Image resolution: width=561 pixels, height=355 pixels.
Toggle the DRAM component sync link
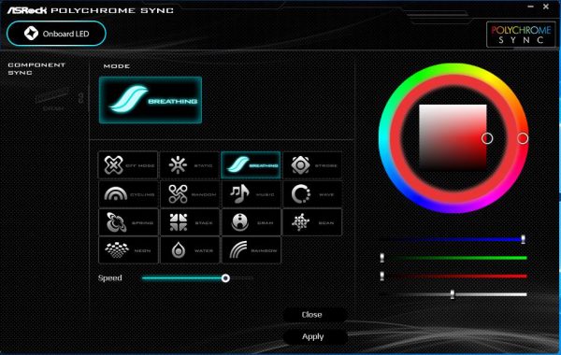coord(80,97)
